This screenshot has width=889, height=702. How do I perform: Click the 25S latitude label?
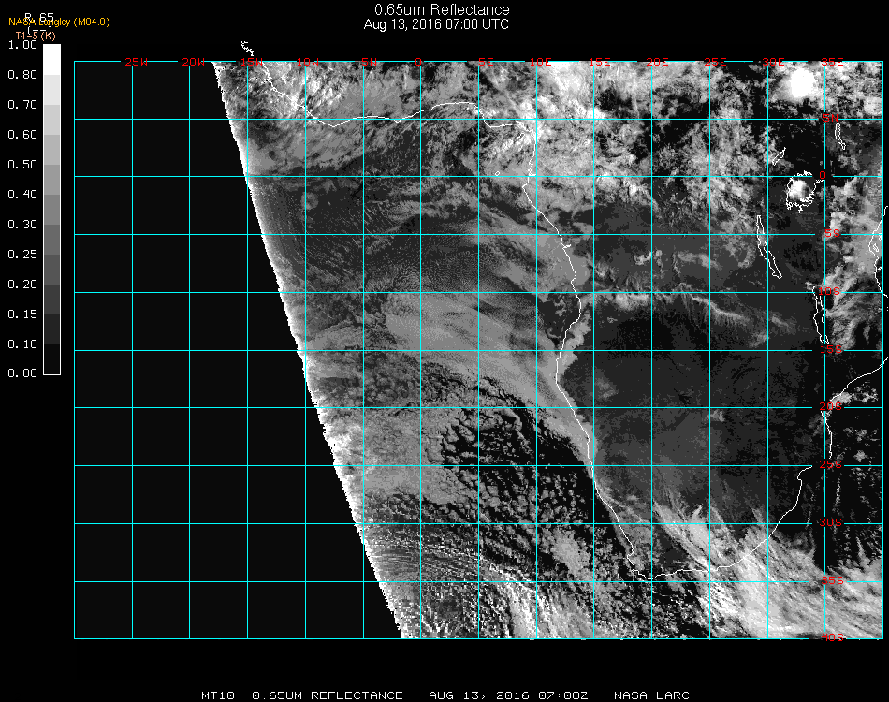coord(831,464)
